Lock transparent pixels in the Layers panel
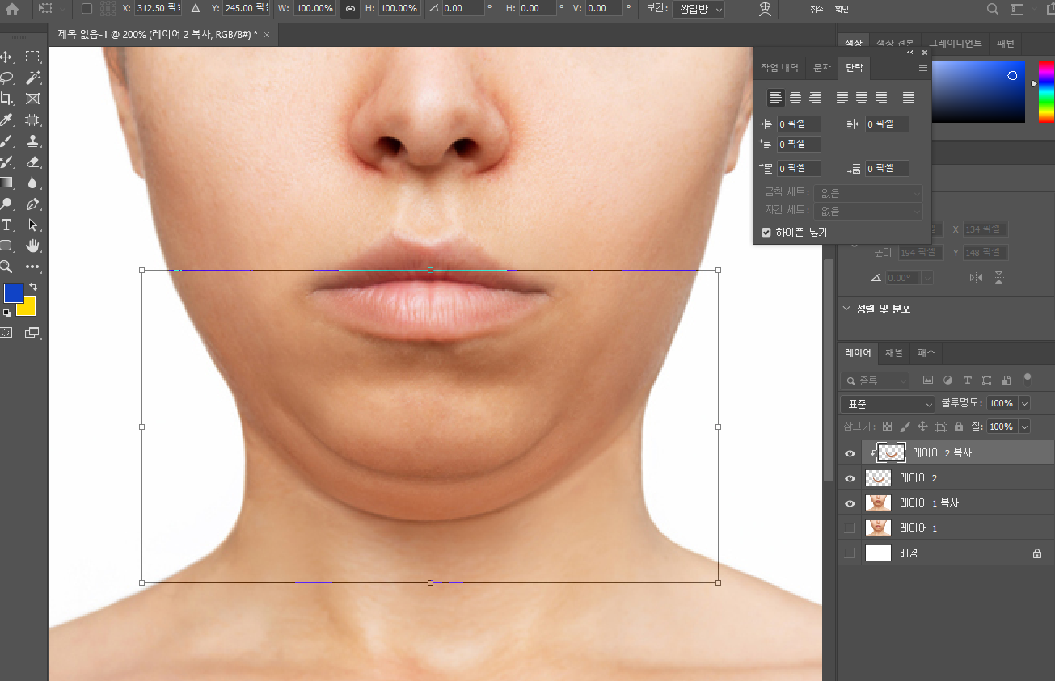 [887, 426]
